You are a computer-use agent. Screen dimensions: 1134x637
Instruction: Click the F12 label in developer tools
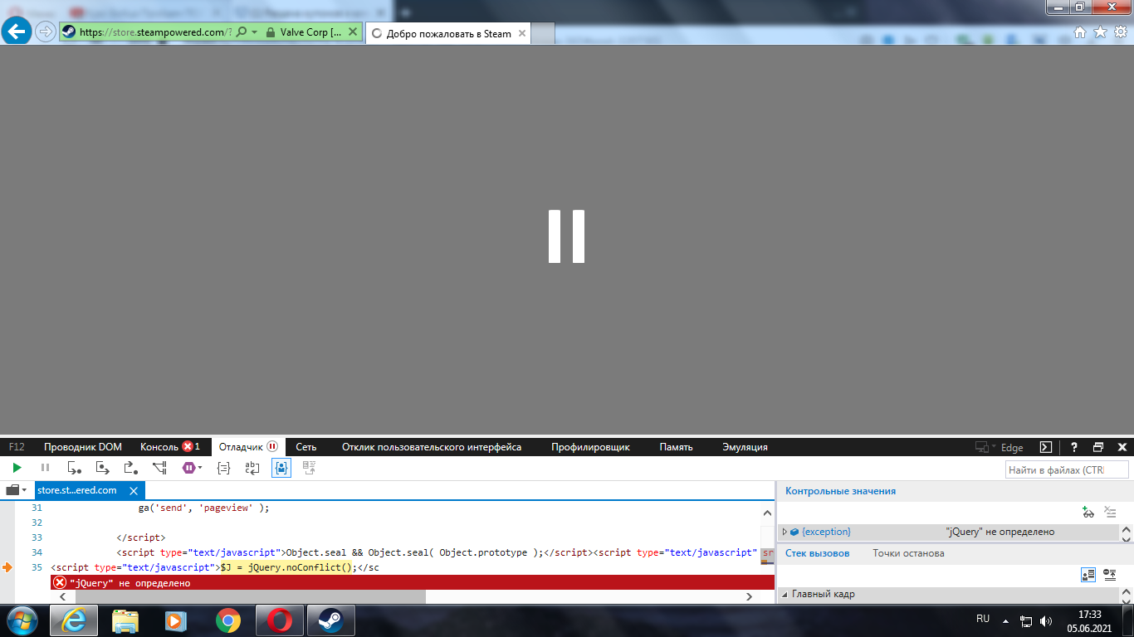17,447
